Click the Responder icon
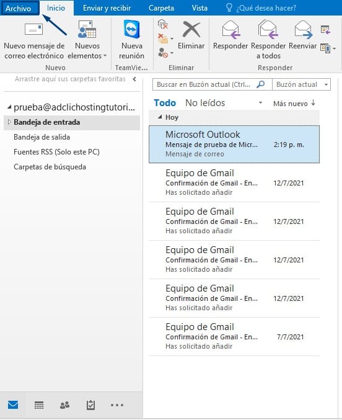Viewport: 342px width, 420px height. (x=230, y=35)
